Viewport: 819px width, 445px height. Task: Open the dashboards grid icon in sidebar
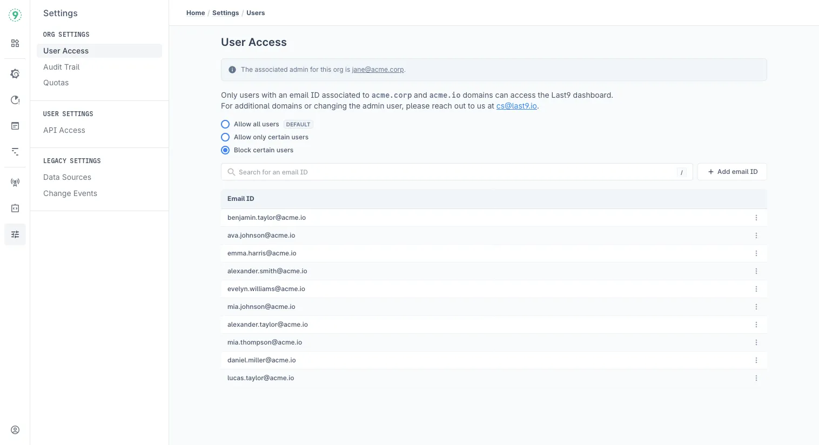click(x=15, y=43)
